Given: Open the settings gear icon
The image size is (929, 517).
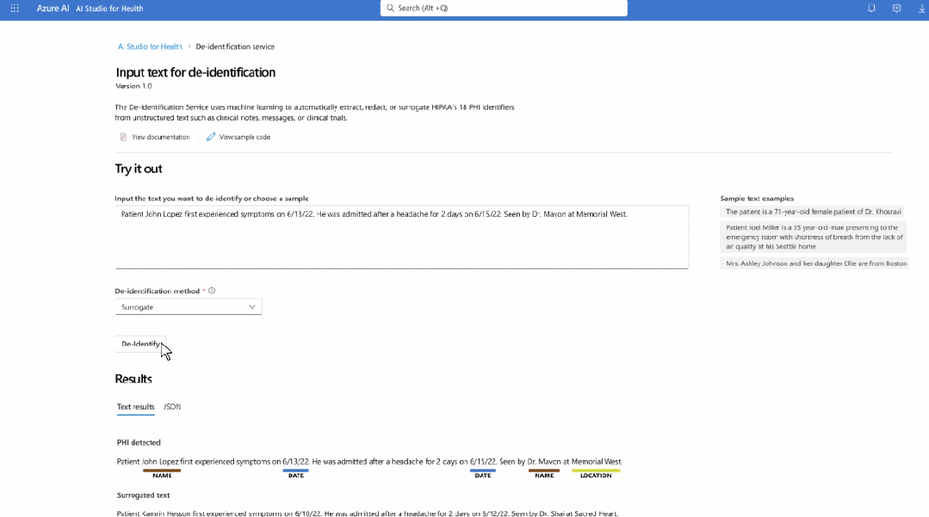Looking at the screenshot, I should pyautogui.click(x=896, y=9).
